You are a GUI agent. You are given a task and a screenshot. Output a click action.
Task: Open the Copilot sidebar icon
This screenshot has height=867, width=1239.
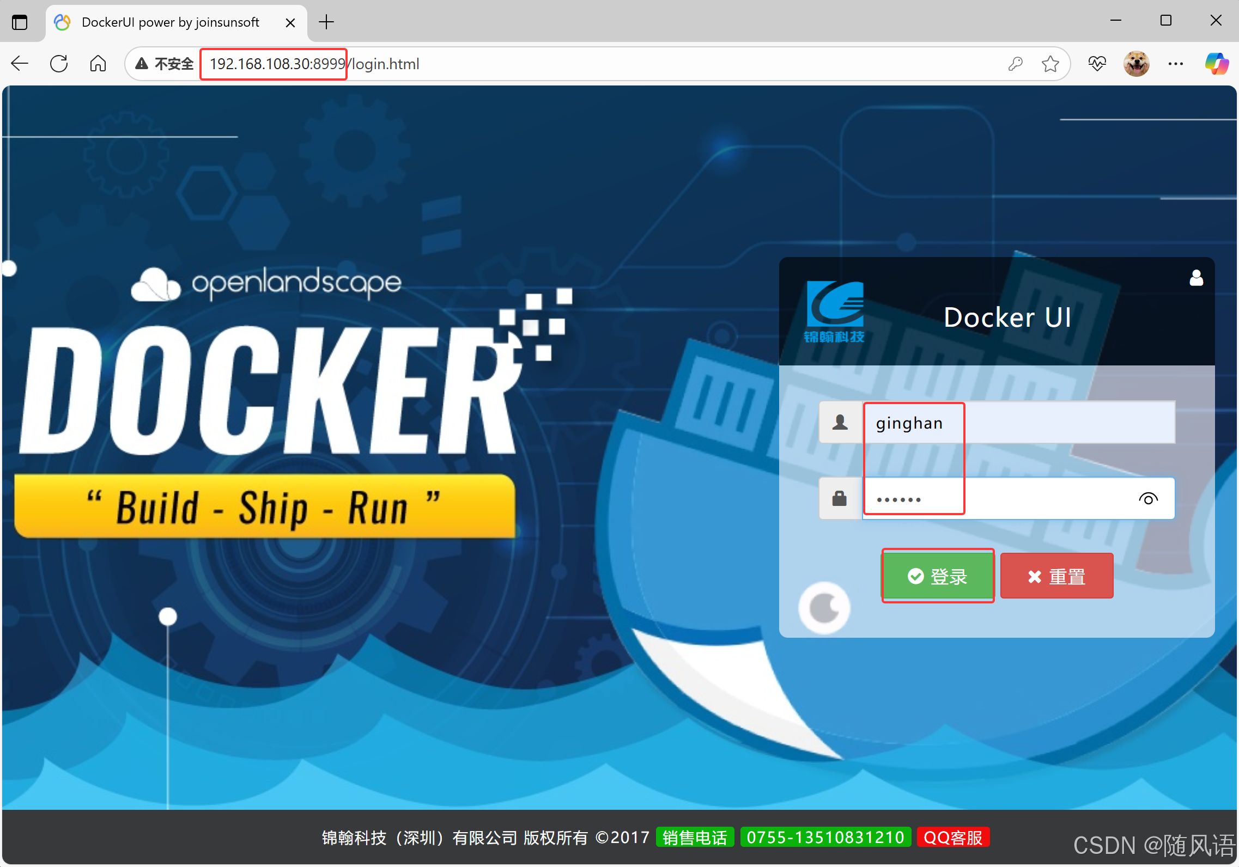[x=1217, y=64]
